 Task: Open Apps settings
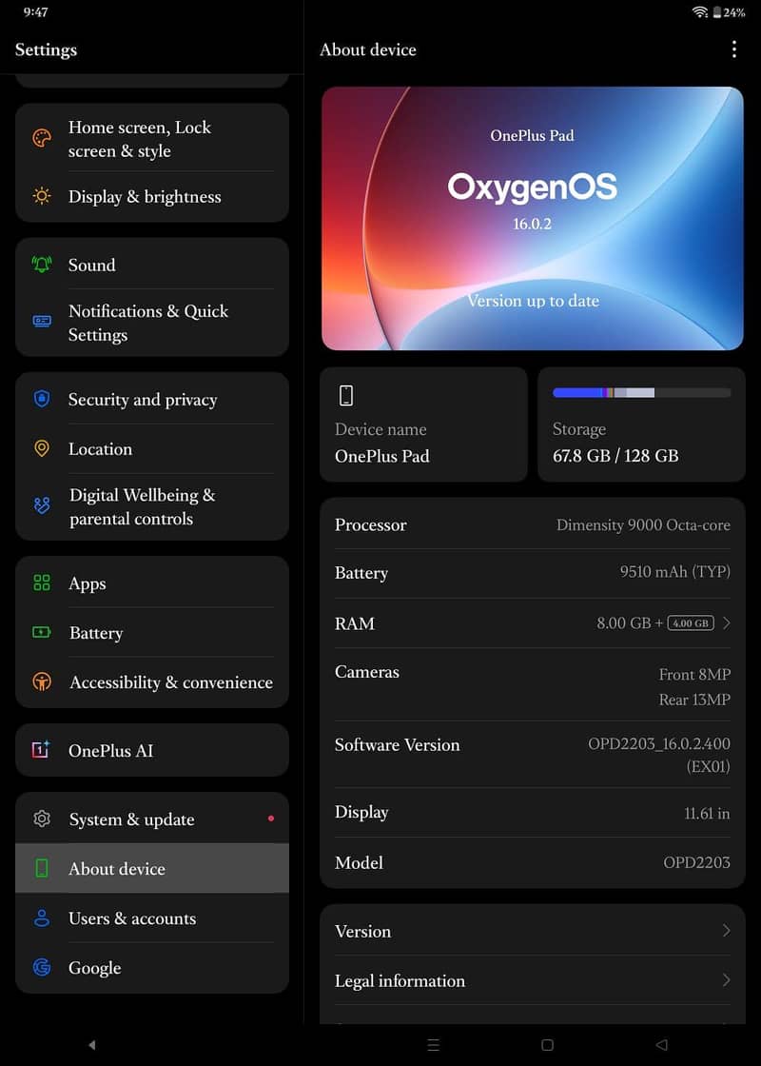point(152,582)
